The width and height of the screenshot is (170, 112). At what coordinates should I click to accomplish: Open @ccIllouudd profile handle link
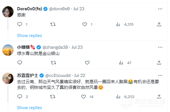(x=58, y=76)
